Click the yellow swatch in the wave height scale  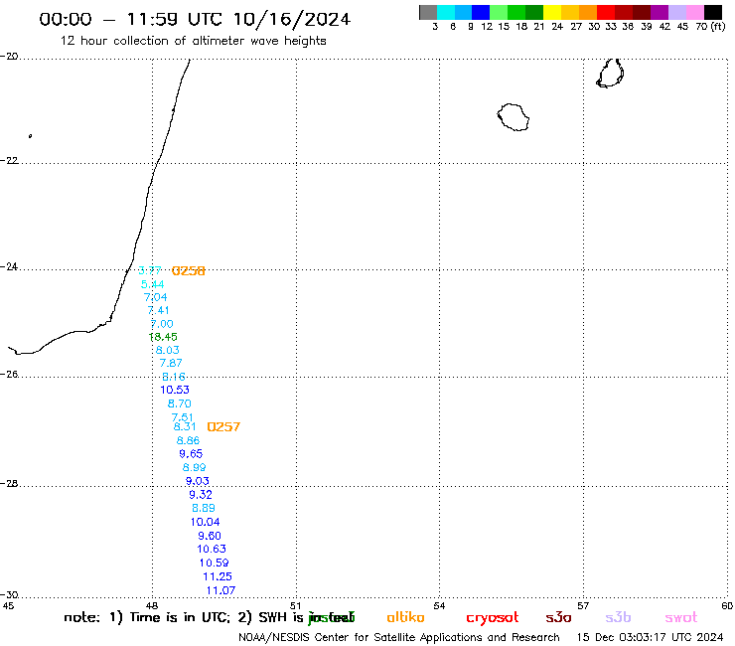tap(551, 12)
